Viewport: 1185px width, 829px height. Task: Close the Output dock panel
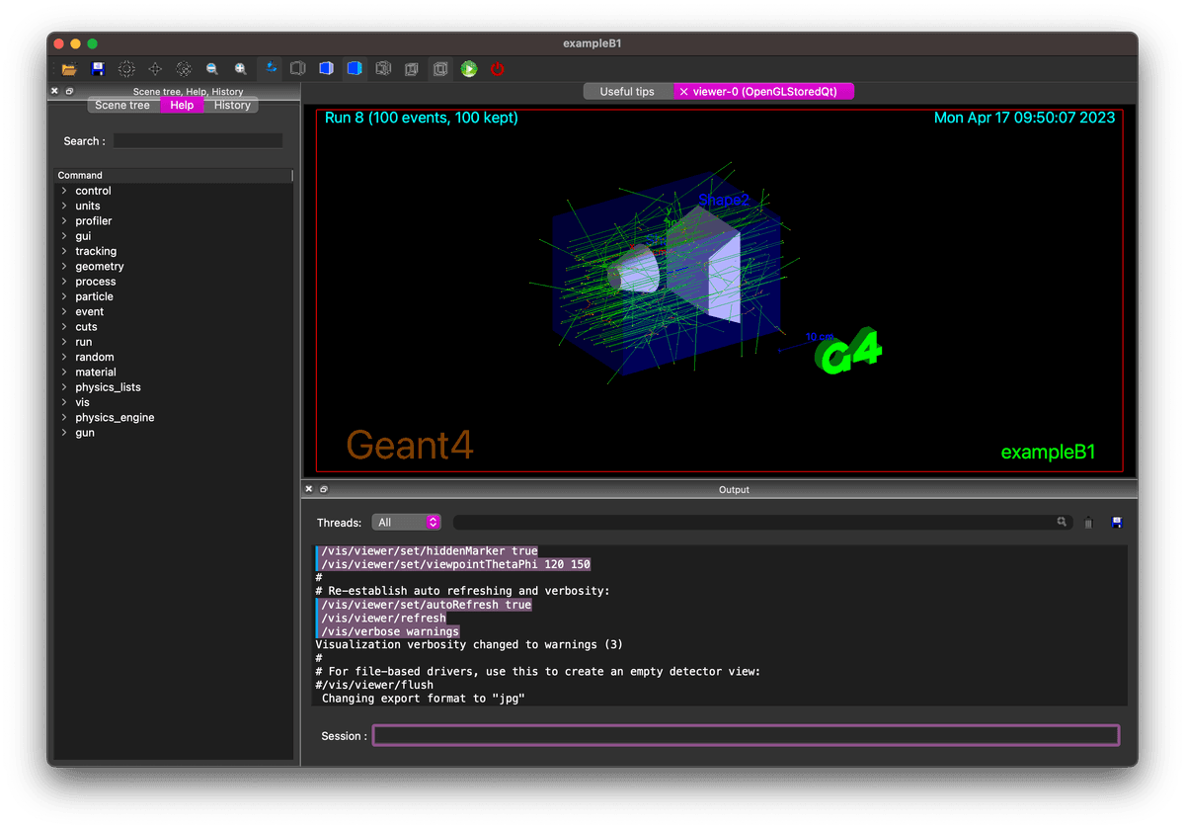[309, 489]
